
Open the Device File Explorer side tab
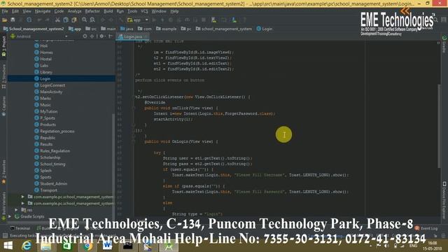coord(444,199)
